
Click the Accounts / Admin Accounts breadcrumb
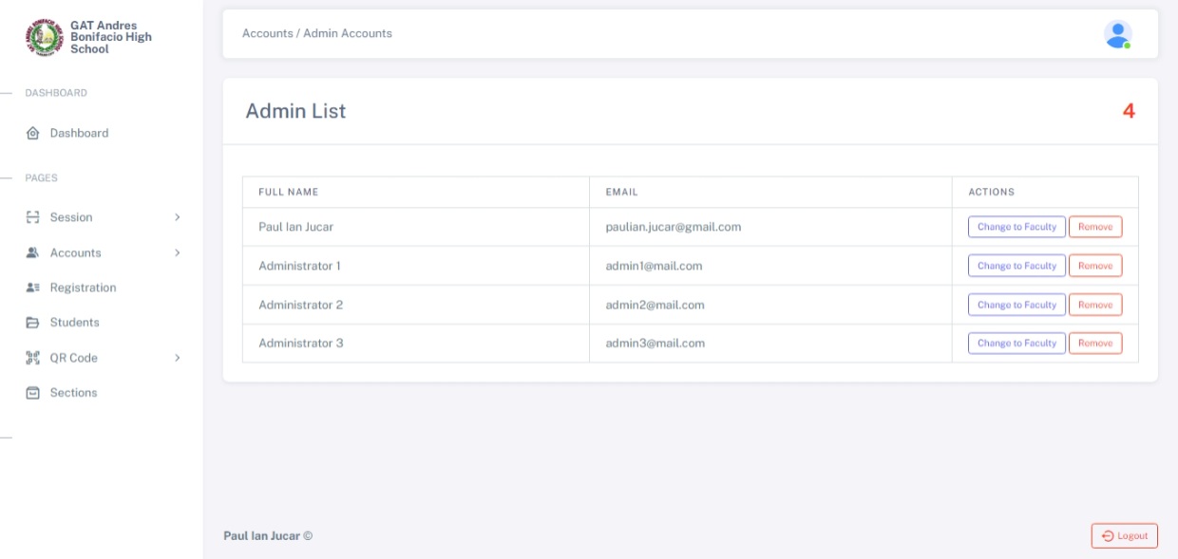317,33
